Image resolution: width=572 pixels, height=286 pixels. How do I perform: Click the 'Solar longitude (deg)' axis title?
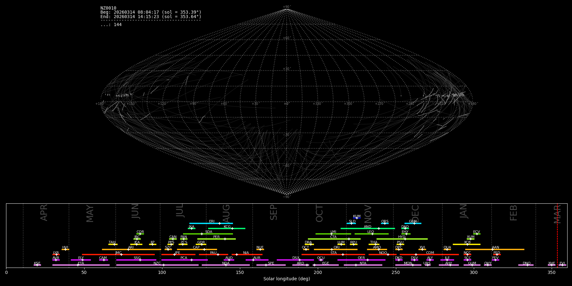pyautogui.click(x=287, y=279)
